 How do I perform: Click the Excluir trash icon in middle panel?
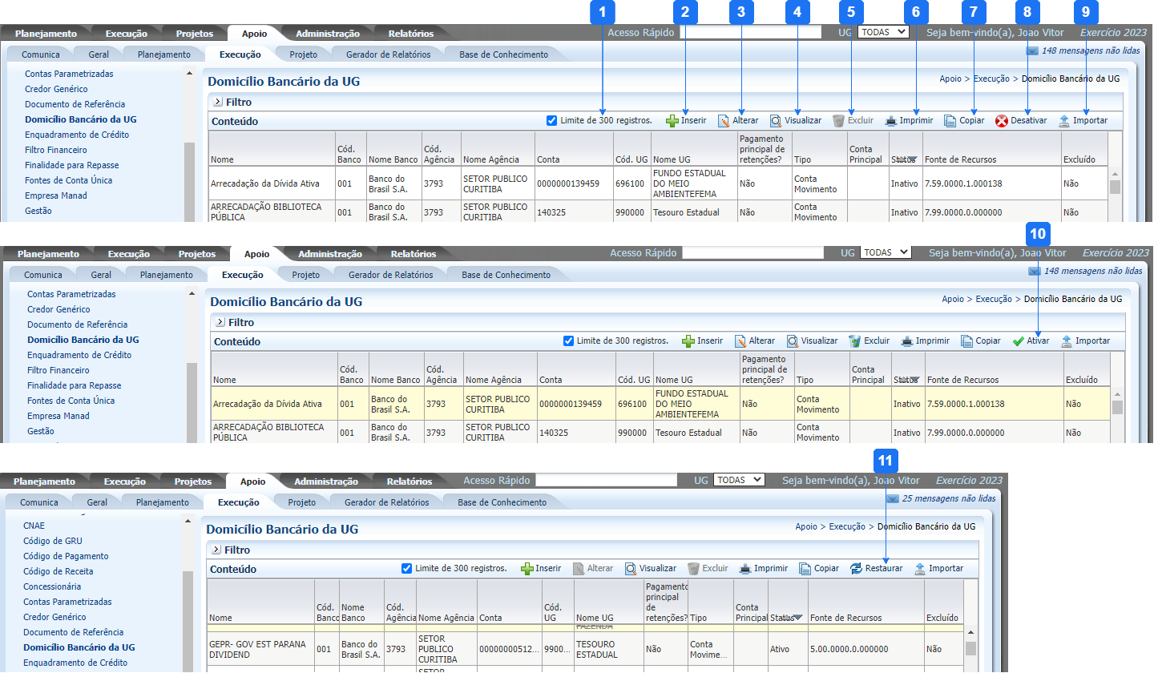(855, 341)
